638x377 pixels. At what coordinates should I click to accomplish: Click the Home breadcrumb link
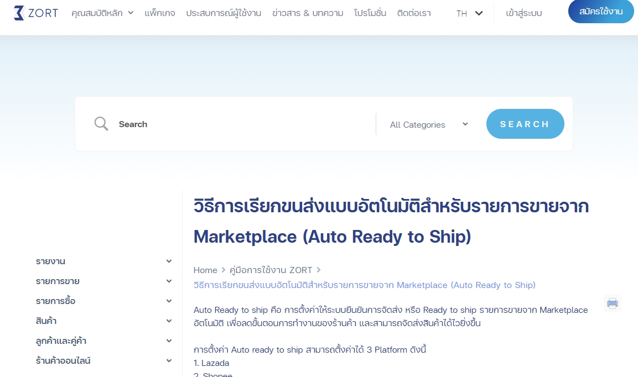205,270
